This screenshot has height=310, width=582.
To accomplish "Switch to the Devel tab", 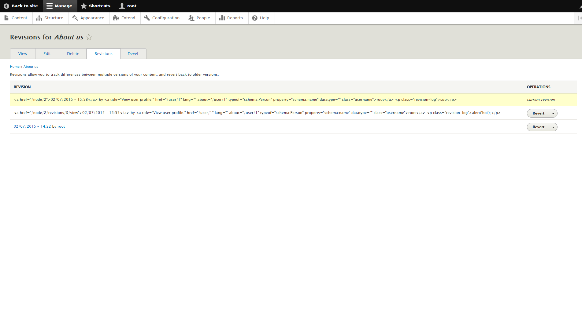I will (x=133, y=53).
